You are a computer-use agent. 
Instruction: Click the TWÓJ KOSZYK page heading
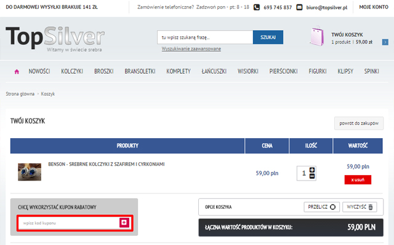click(x=28, y=121)
